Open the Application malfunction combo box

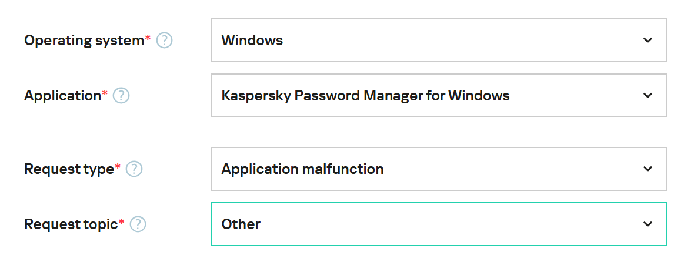click(x=438, y=169)
